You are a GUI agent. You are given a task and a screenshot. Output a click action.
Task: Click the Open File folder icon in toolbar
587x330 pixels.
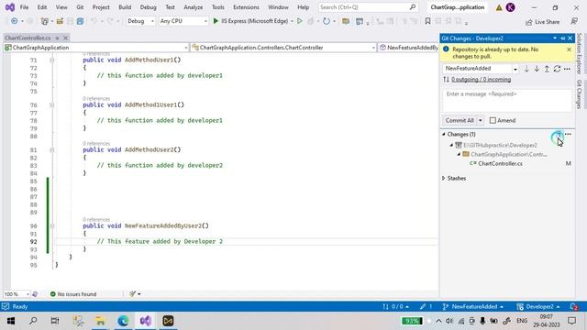60,21
